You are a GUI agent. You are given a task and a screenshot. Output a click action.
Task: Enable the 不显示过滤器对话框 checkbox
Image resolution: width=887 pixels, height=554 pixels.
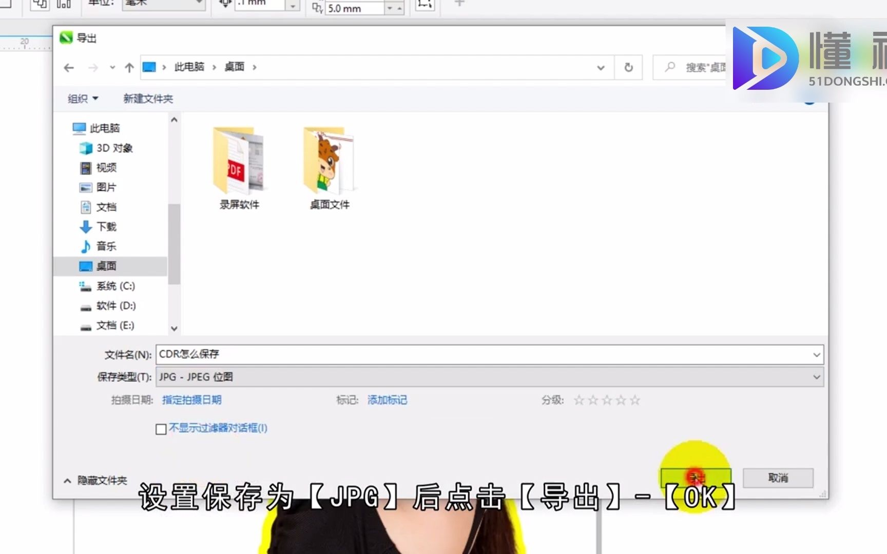tap(161, 429)
